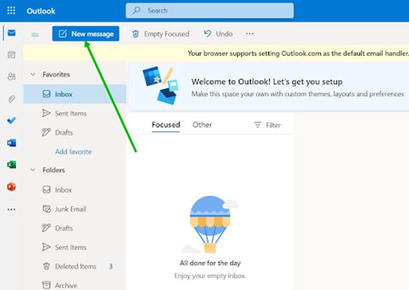The height and width of the screenshot is (290, 409).
Task: Click in the Search box
Action: click(210, 11)
